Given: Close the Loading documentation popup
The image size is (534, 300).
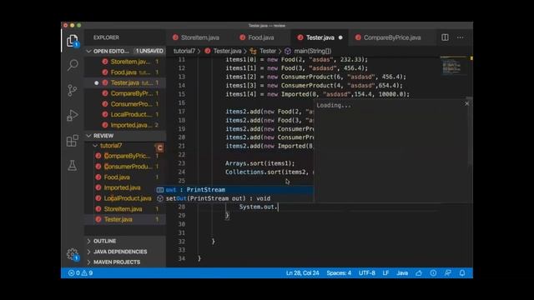Looking at the screenshot, I should [x=466, y=103].
